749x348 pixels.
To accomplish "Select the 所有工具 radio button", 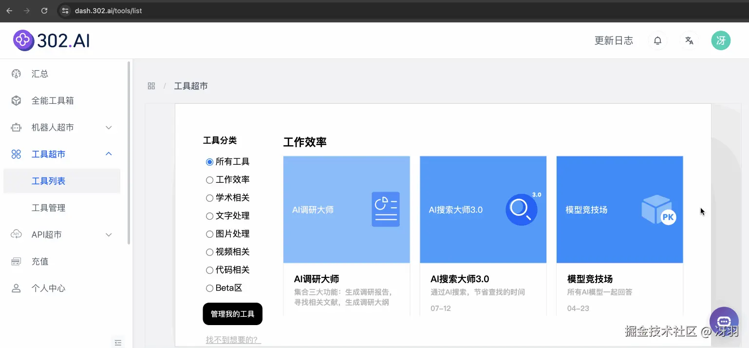I will pos(210,162).
